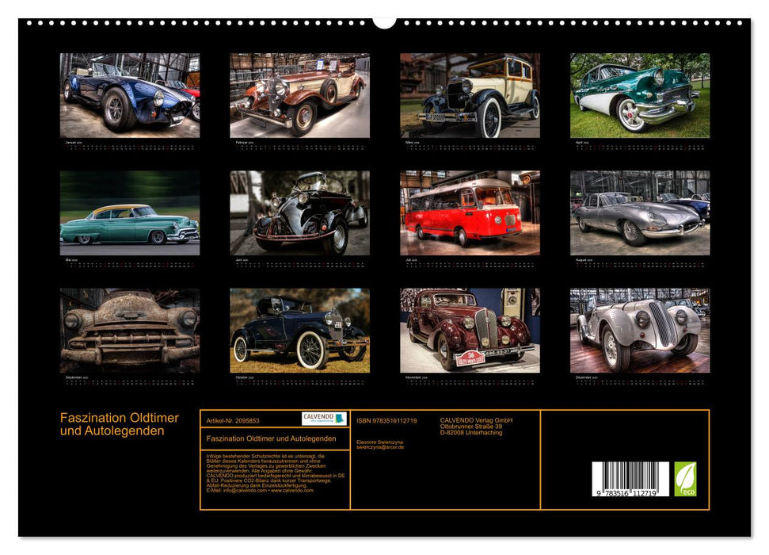This screenshot has width=769, height=555.
Task: Click the CALVENDO Verlag GmbH address block
Action: (x=476, y=424)
